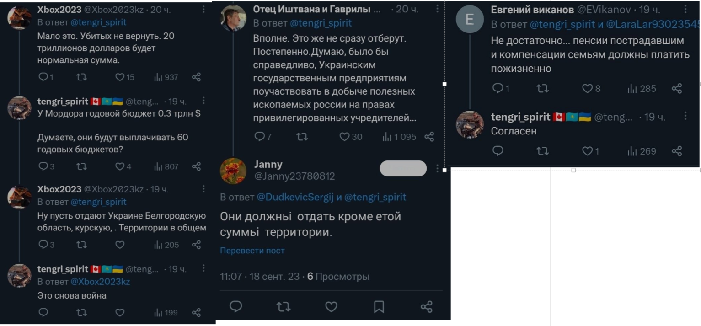Open more options menu on Janny's post

[438, 168]
